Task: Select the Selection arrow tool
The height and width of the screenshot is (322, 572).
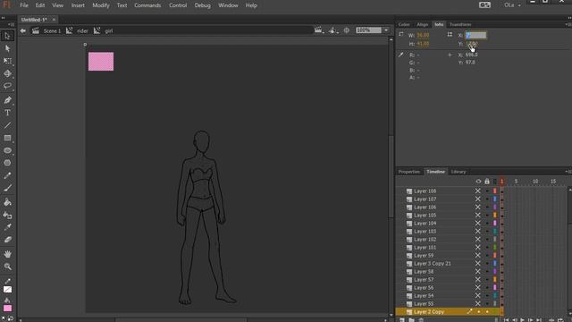Action: click(x=7, y=36)
